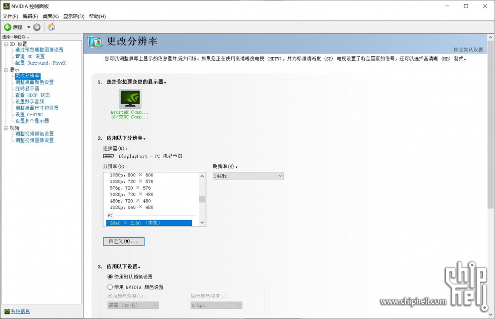
Task: Open the 帮助(H) menu
Action: click(x=97, y=16)
